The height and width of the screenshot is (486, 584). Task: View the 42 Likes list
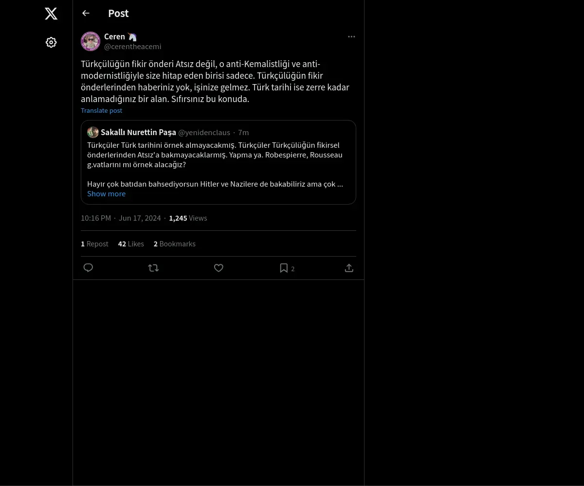131,244
